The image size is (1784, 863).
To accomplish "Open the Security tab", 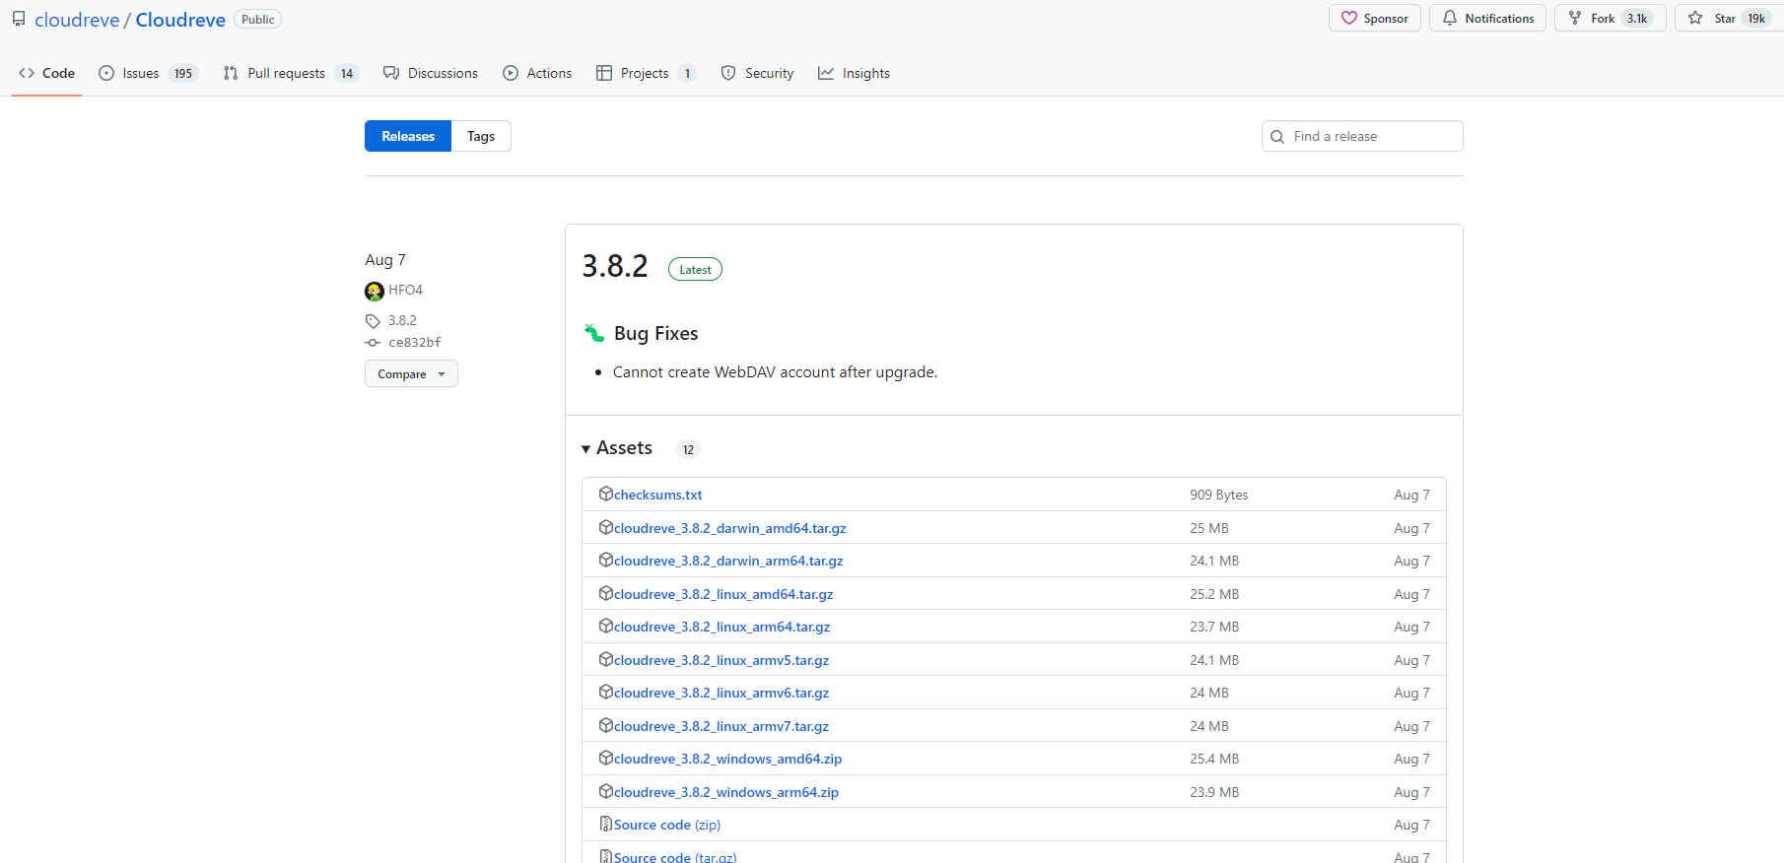I will tap(757, 73).
